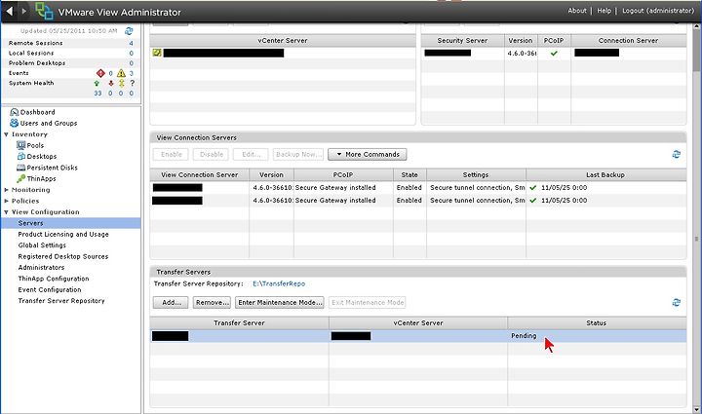
Task: Open Product Licensing and Usage
Action: [x=63, y=234]
